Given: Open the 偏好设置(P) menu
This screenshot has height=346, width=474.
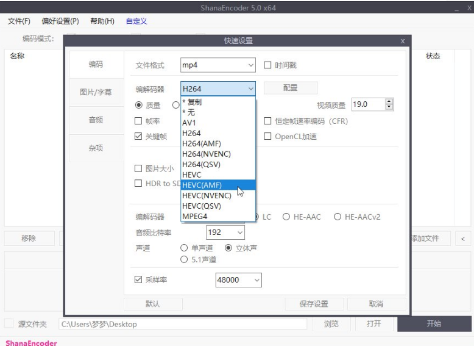Looking at the screenshot, I should (x=60, y=21).
